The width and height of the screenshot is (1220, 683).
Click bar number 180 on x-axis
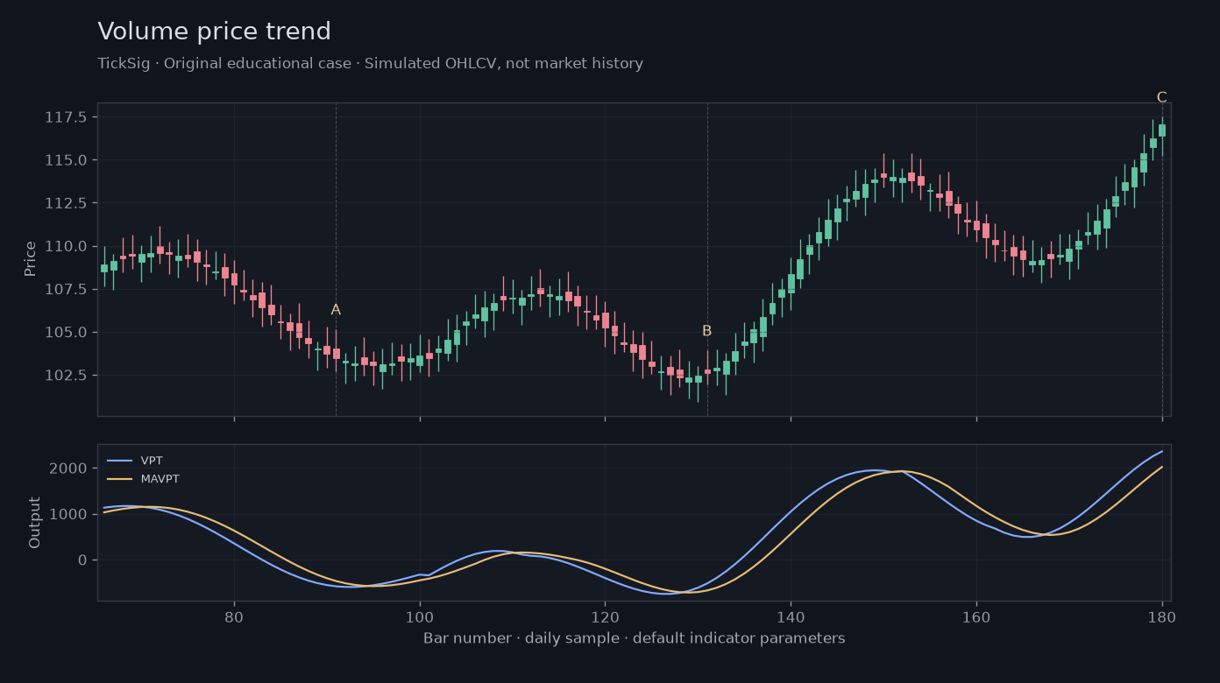[1162, 616]
